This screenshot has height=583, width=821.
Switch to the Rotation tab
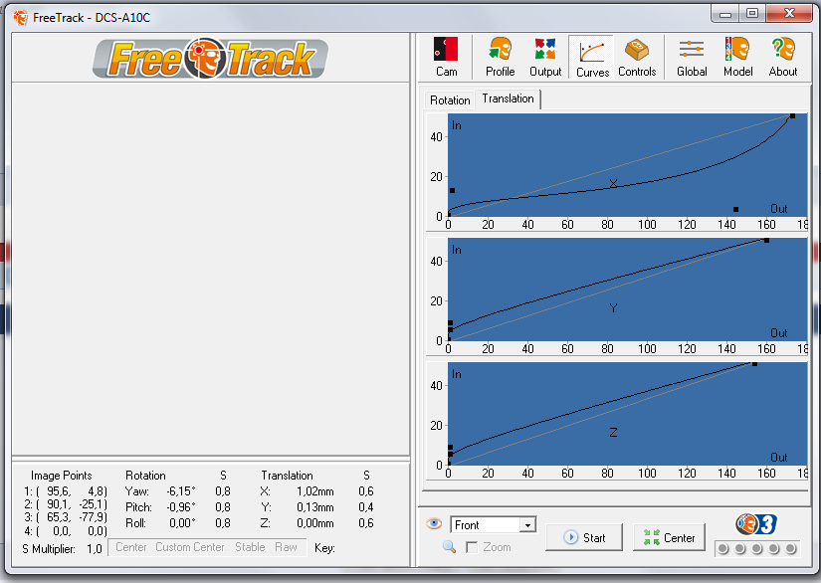click(450, 99)
